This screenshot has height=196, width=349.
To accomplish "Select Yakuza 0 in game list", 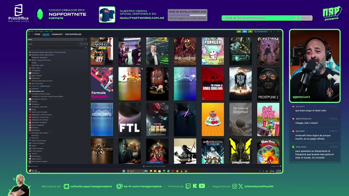I will click(34, 154).
